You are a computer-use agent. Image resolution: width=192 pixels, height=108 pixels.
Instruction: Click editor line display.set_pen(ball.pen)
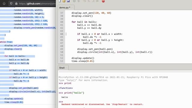95,49
